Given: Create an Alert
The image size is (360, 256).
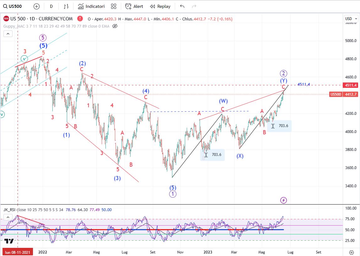Looking at the screenshot, I should point(134,6).
